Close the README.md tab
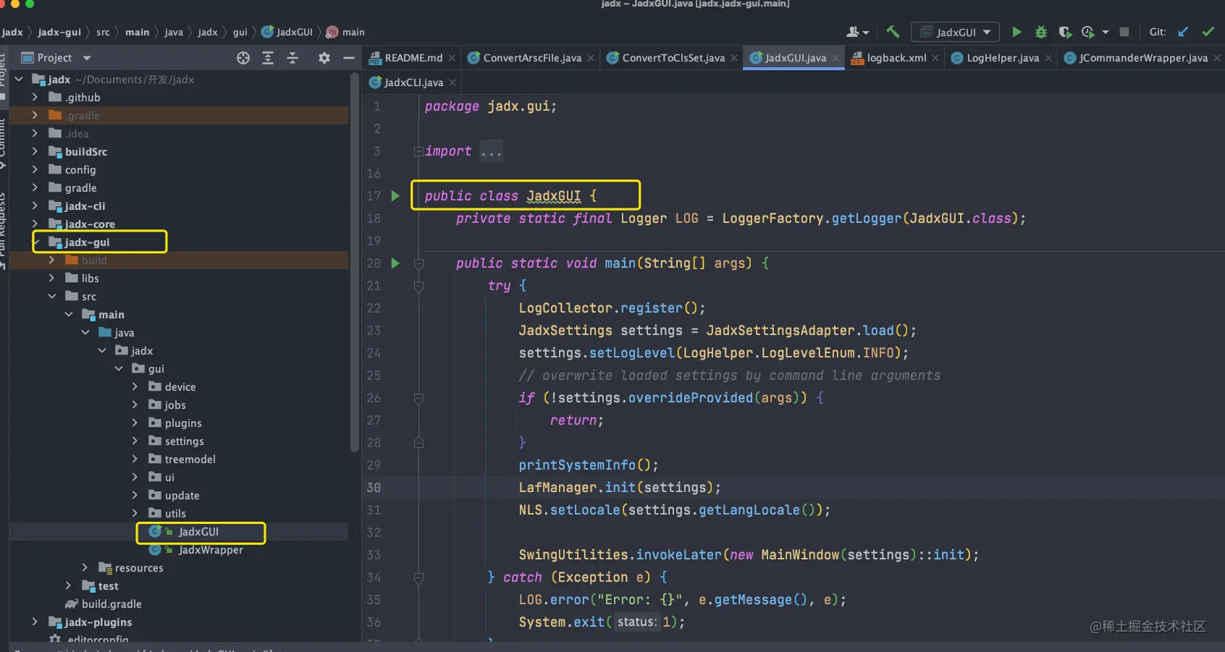Viewport: 1225px width, 652px height. click(x=452, y=58)
